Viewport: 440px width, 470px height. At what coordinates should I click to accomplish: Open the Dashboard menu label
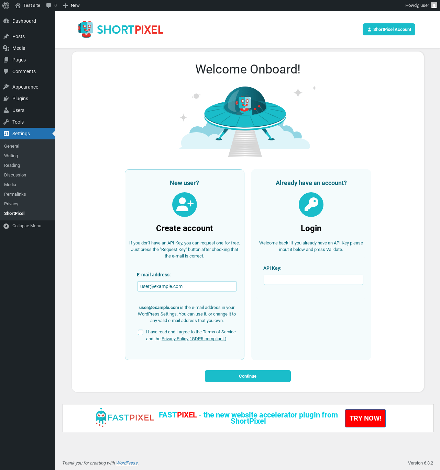[x=24, y=21]
